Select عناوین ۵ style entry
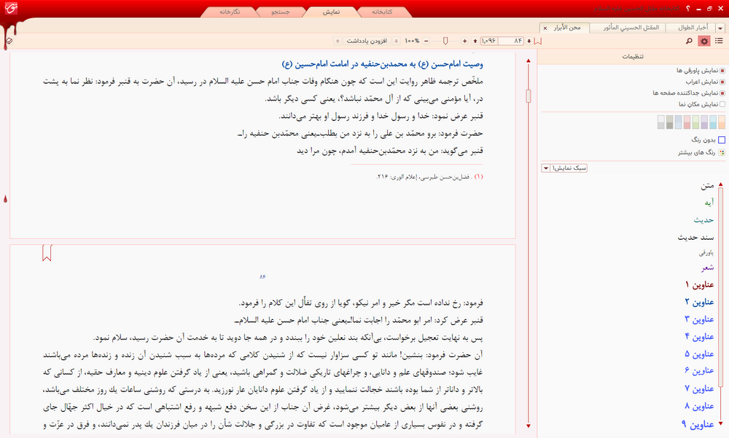729x438 pixels. [x=699, y=354]
